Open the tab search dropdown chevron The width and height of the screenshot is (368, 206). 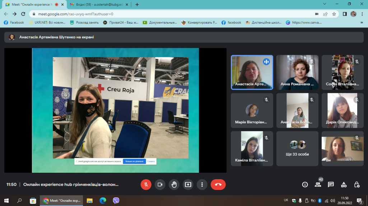click(325, 4)
